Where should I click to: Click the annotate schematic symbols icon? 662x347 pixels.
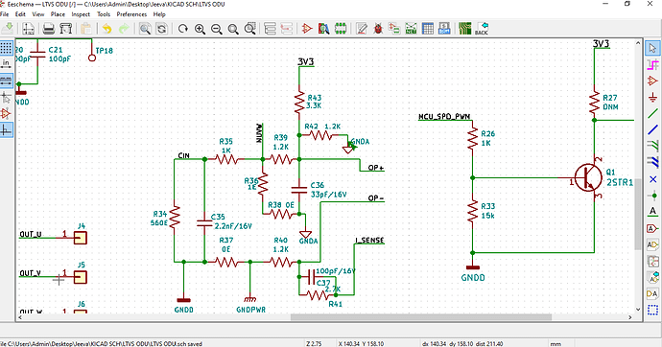[362, 29]
